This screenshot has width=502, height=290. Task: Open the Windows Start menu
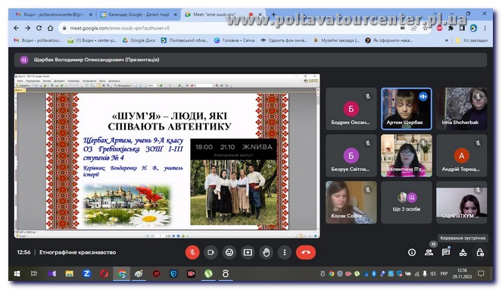click(x=17, y=273)
